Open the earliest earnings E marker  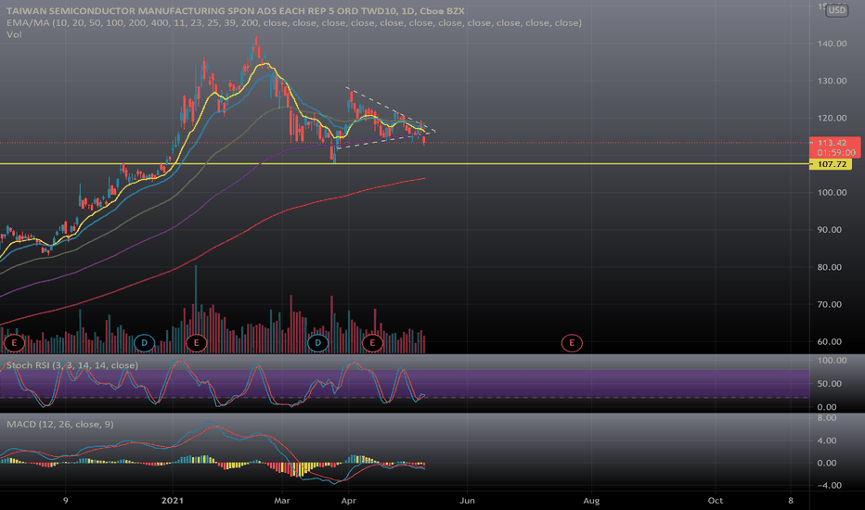point(14,343)
